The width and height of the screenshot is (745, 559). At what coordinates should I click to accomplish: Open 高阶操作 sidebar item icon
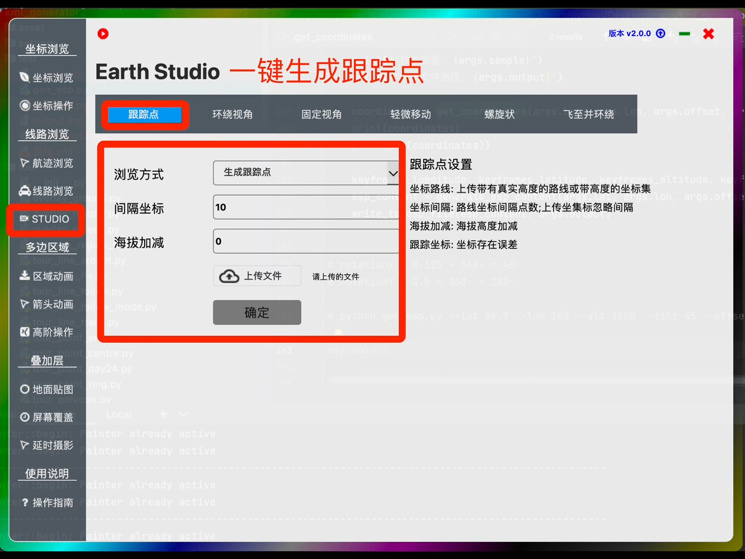tap(24, 332)
